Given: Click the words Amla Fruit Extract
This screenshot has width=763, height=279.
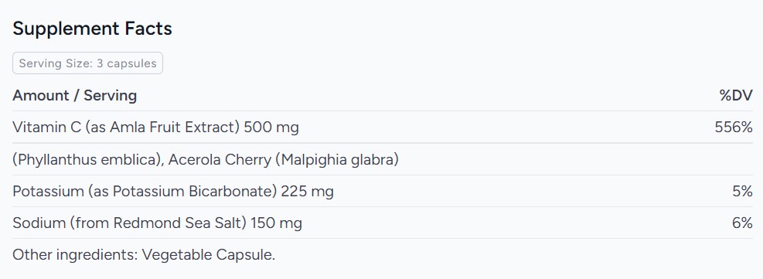Looking at the screenshot, I should (174, 128).
